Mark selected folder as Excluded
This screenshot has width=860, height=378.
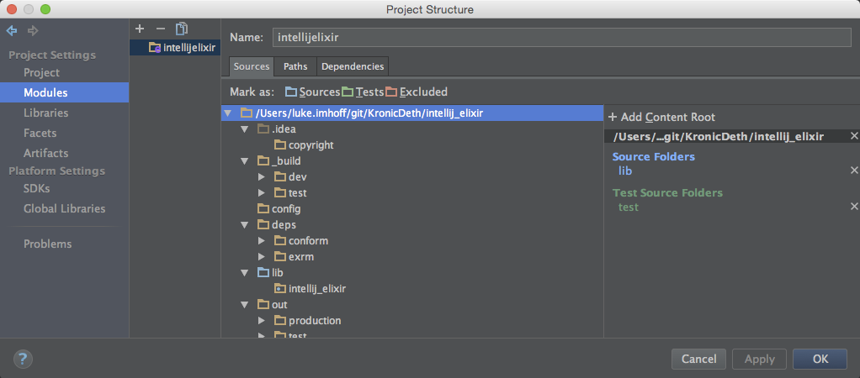(x=417, y=92)
